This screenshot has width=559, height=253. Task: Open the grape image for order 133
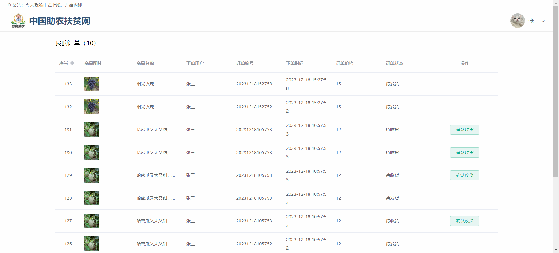tap(92, 84)
